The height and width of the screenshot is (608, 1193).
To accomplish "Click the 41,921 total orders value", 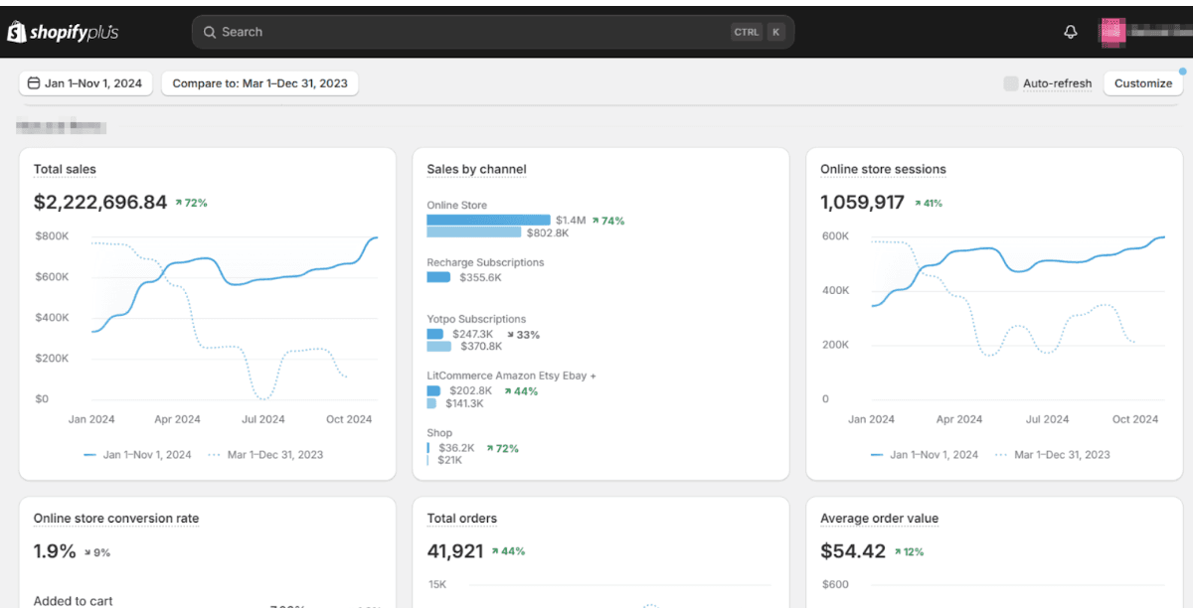I will 455,551.
